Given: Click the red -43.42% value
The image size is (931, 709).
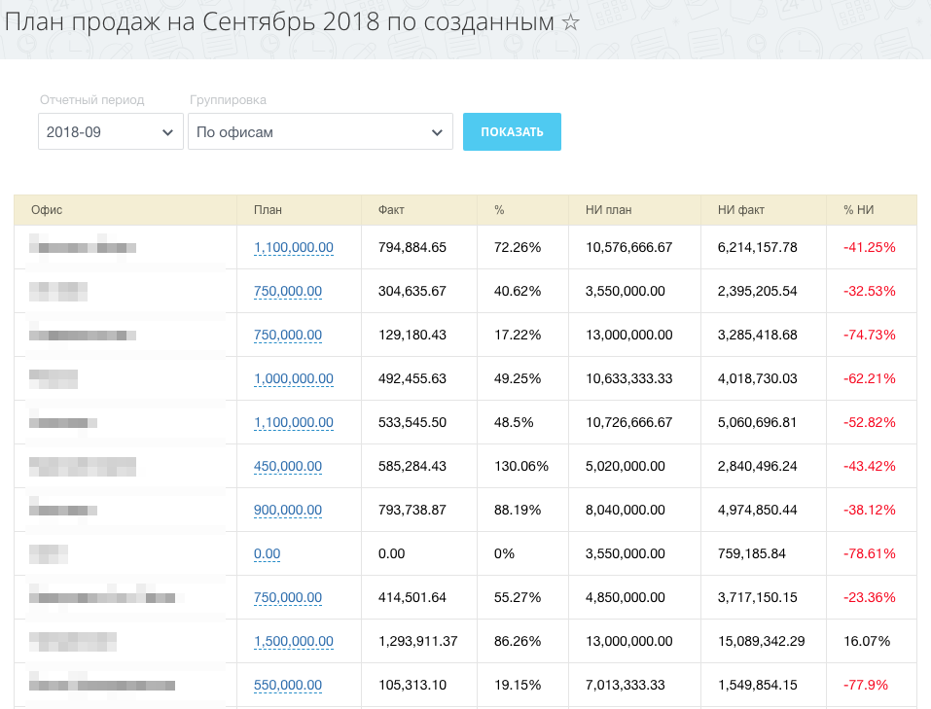Looking at the screenshot, I should pos(870,466).
